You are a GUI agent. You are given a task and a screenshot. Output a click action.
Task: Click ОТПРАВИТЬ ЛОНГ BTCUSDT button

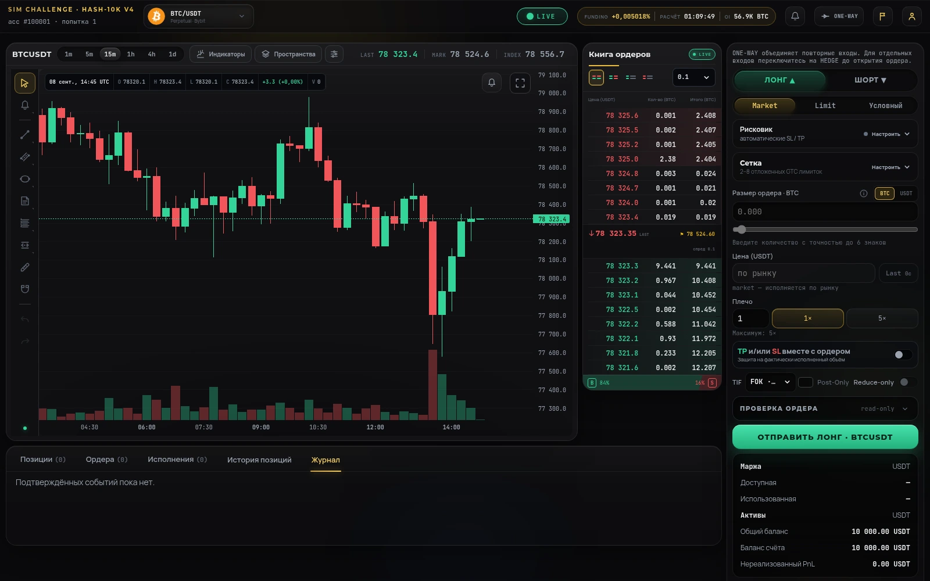click(x=825, y=437)
